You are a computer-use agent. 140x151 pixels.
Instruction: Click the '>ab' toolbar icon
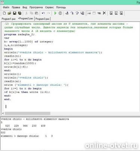tap(89, 13)
